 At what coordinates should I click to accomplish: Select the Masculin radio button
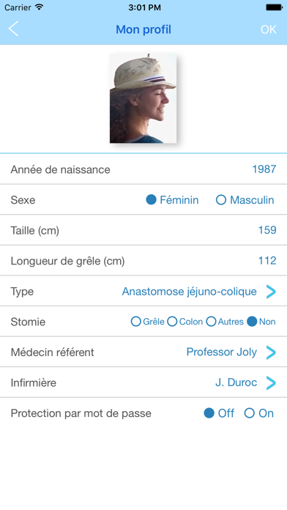[x=221, y=200]
